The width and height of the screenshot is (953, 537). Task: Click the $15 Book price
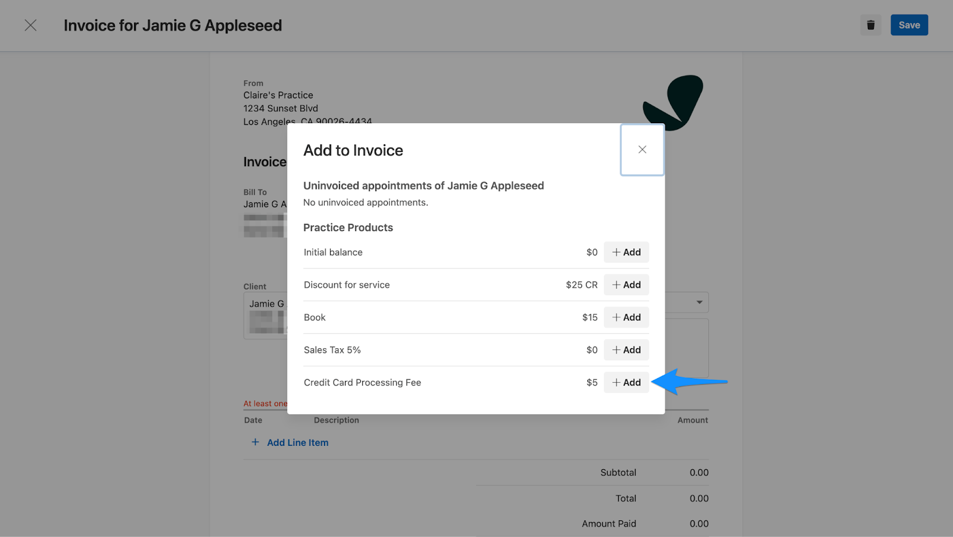(590, 317)
